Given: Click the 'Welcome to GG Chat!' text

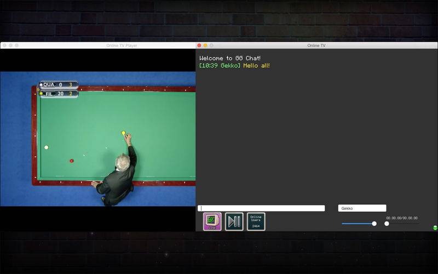Looking at the screenshot, I should (x=230, y=58).
